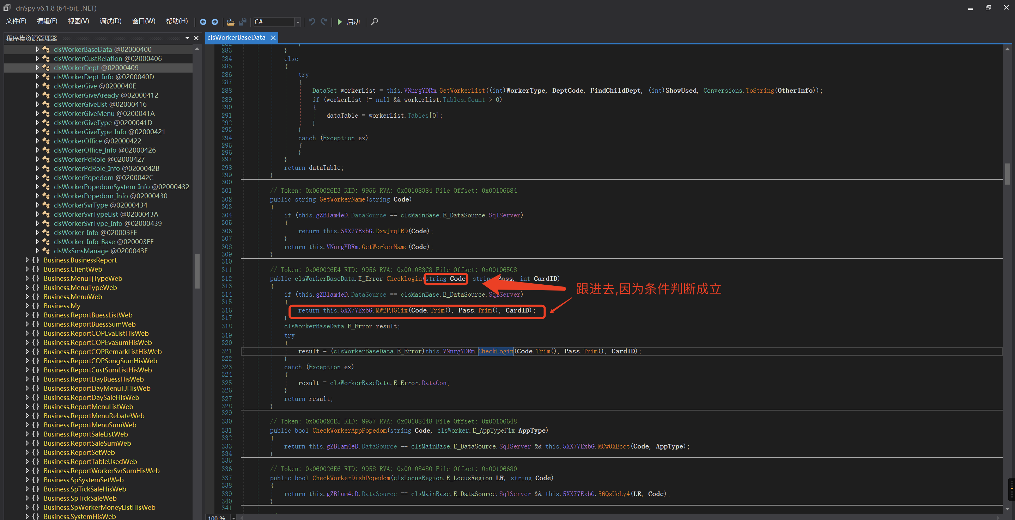Open assembly explorer panel options arrow
Viewport: 1015px width, 520px height.
[187, 38]
